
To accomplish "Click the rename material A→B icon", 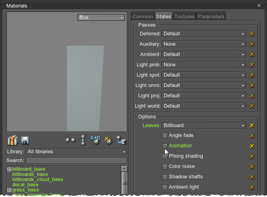I will pos(95,139).
